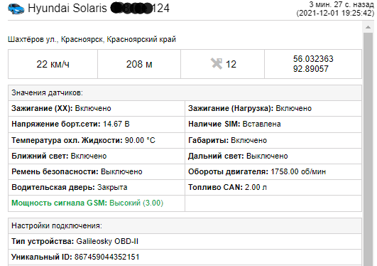Click the 208 м altitude cell
This screenshot has height=266, width=377.
click(139, 64)
